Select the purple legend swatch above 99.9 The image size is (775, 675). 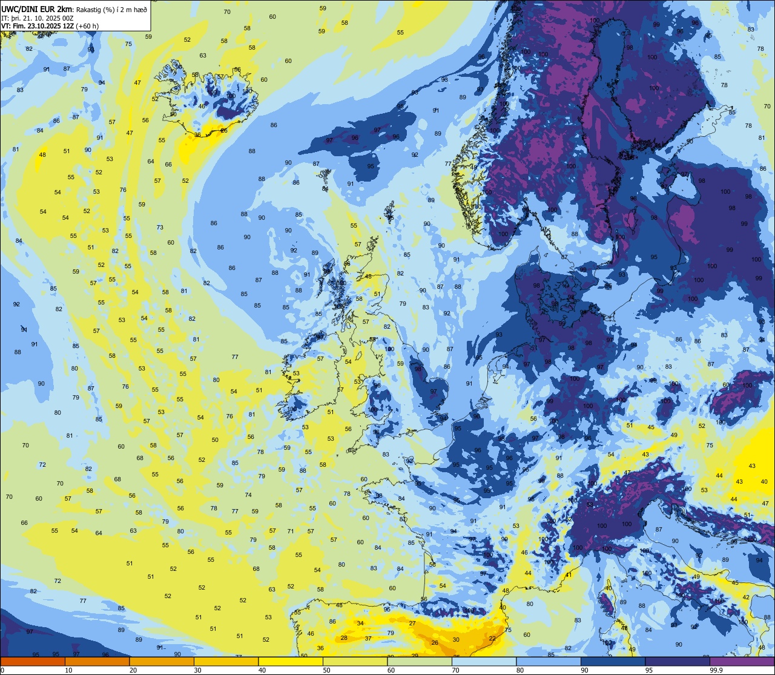(742, 662)
